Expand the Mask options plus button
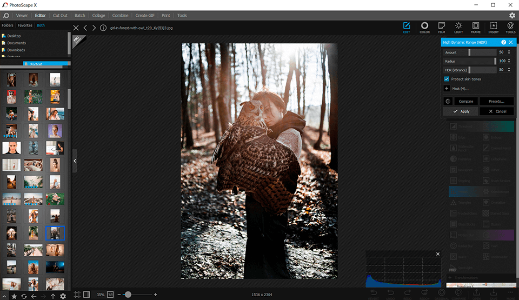 click(x=447, y=88)
